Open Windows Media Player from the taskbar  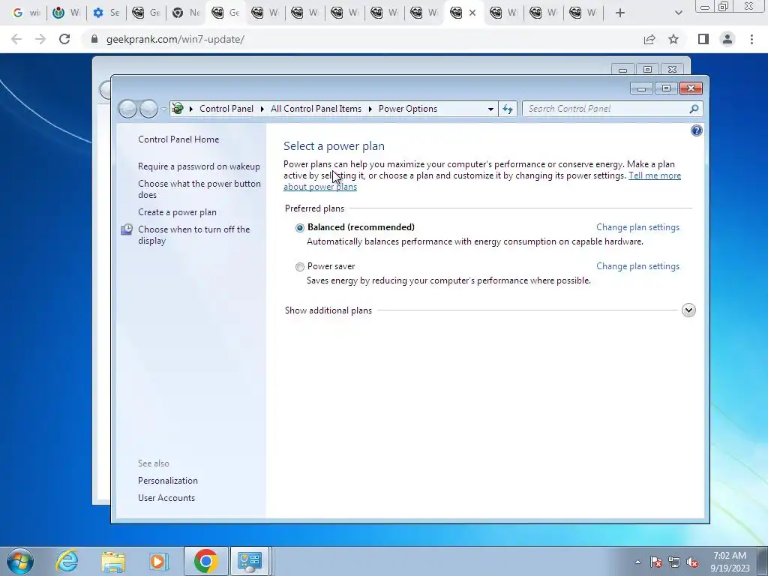coord(158,561)
